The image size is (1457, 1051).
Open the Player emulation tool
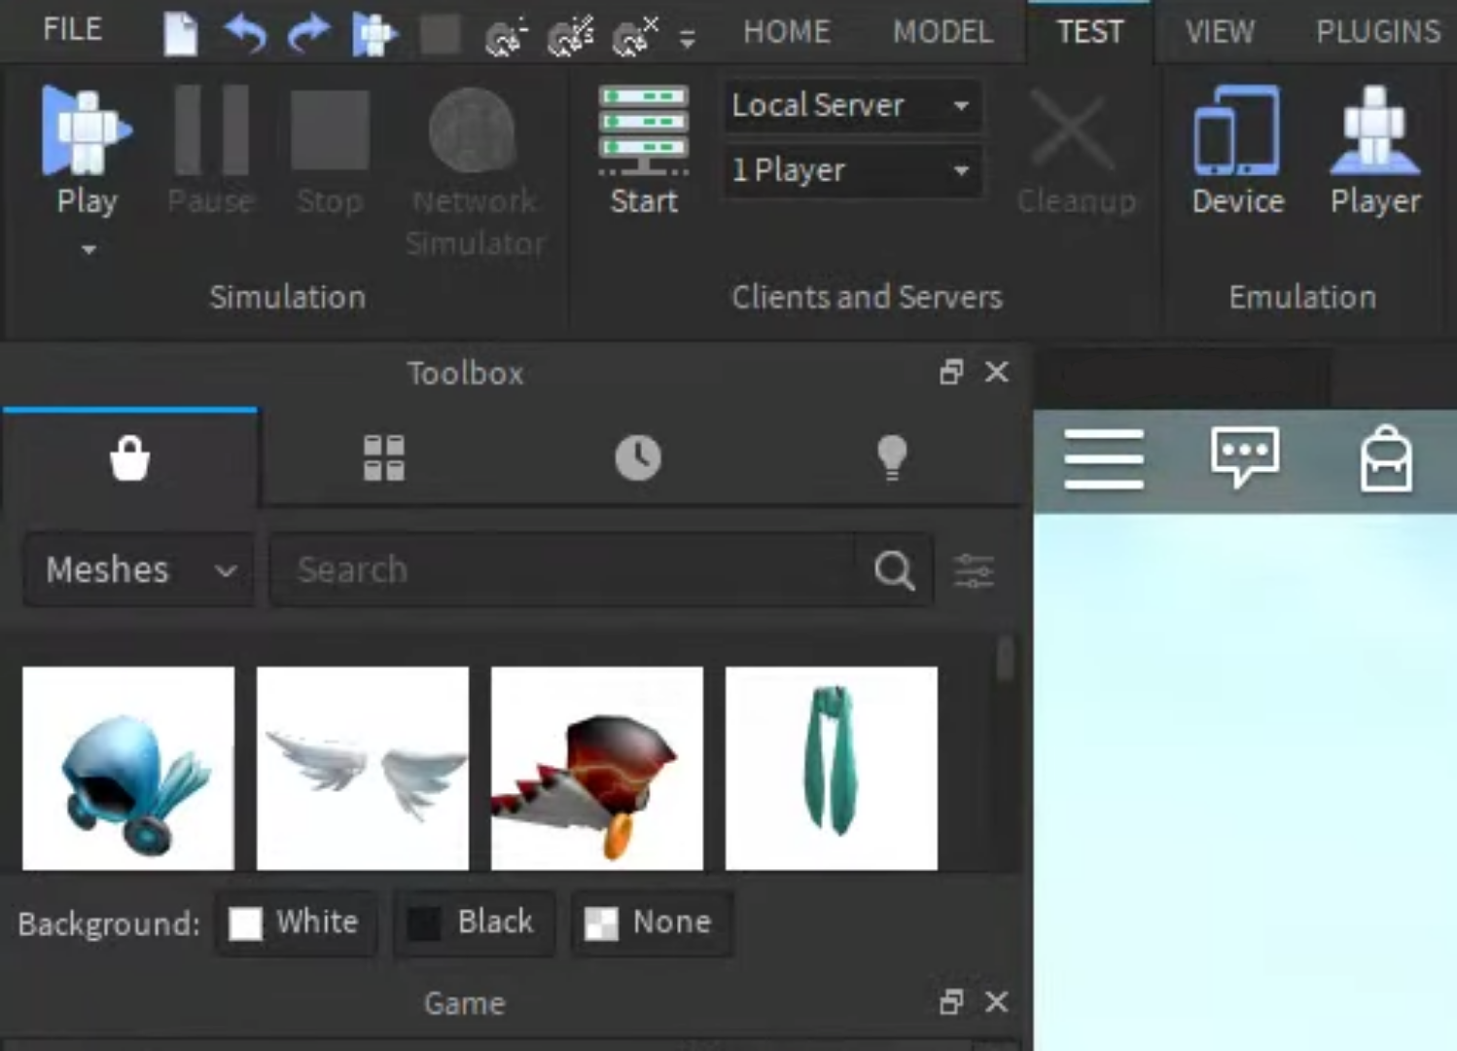pyautogui.click(x=1375, y=151)
